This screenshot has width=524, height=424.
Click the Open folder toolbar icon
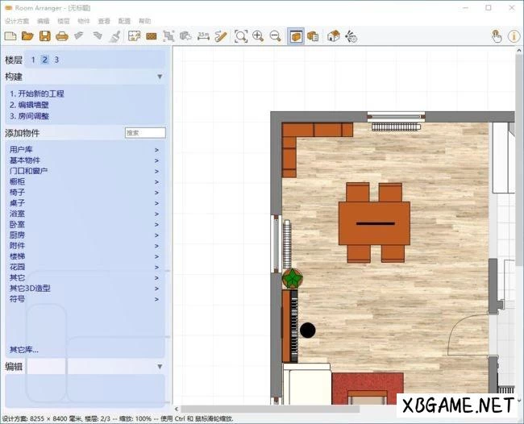pyautogui.click(x=27, y=36)
